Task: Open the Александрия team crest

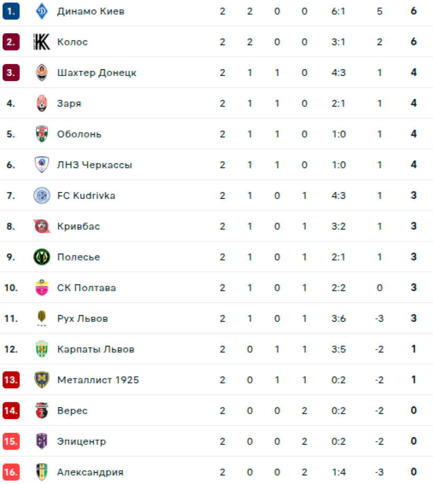Action: [42, 472]
